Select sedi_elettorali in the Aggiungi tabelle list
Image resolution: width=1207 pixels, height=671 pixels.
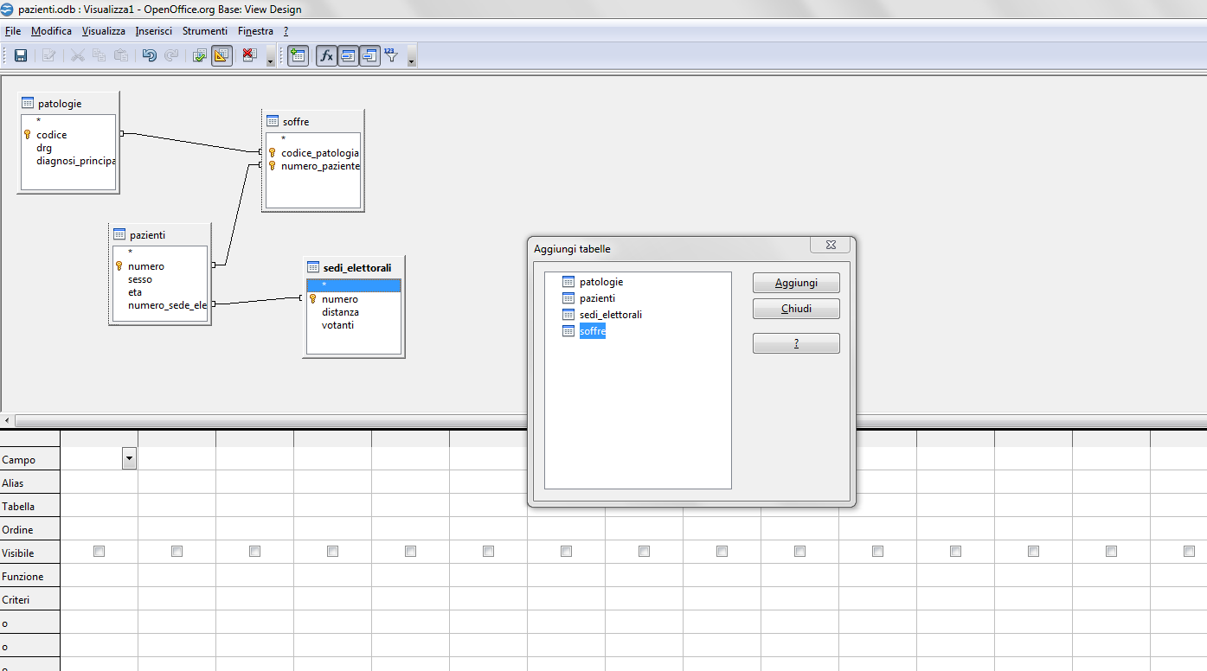tap(611, 315)
